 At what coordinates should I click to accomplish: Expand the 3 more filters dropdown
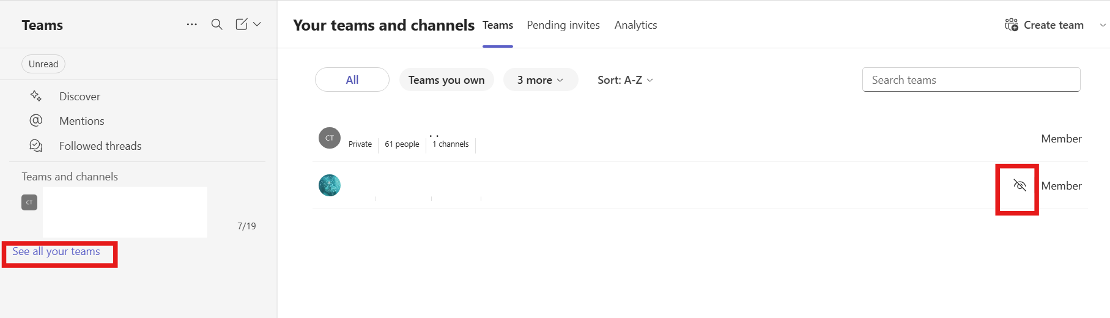coord(541,79)
